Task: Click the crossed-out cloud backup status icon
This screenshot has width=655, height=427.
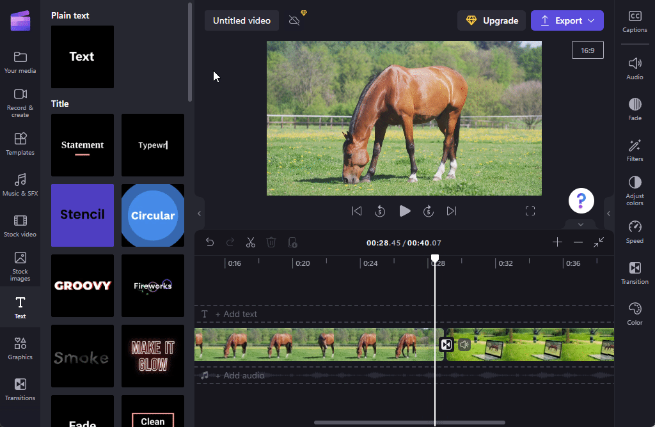Action: [295, 20]
